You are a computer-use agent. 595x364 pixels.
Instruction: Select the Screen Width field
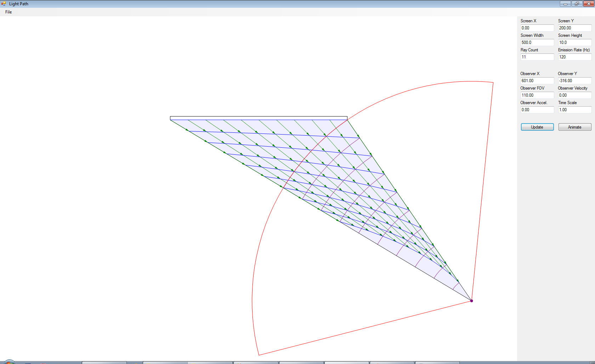[x=537, y=42]
